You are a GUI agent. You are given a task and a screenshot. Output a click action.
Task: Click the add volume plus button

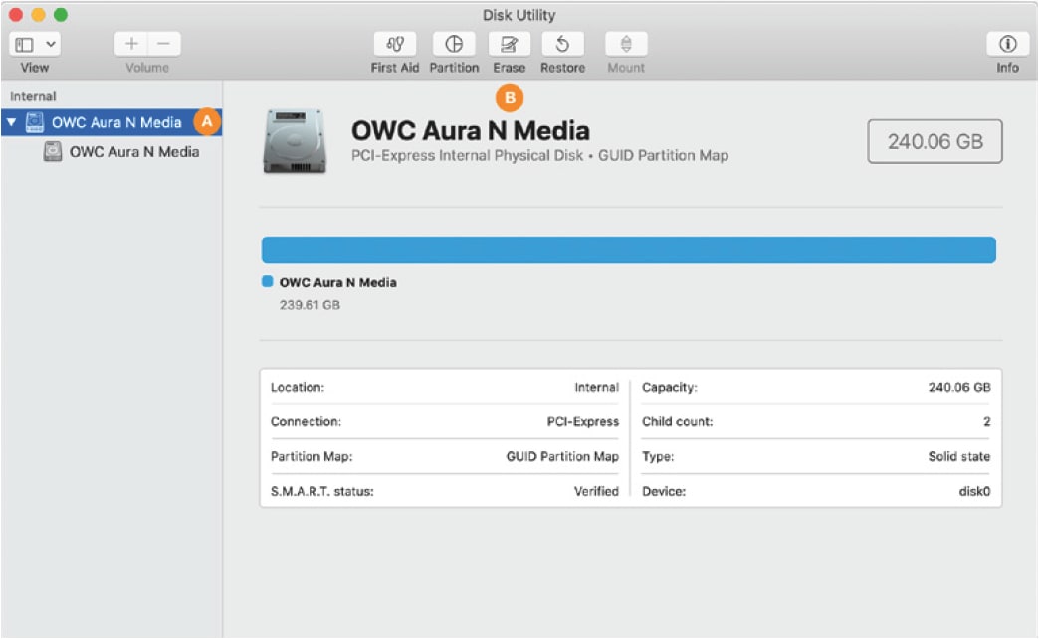point(131,45)
